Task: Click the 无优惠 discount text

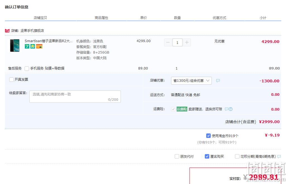Action: (x=219, y=41)
